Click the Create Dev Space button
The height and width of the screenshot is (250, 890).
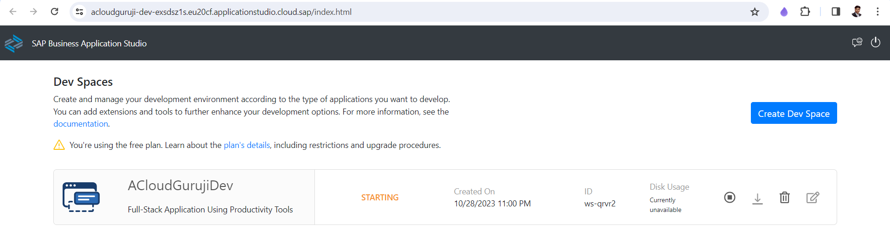pos(794,113)
